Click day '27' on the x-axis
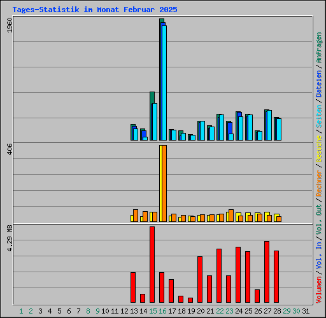Screen dimensions: 326x318 [267, 311]
